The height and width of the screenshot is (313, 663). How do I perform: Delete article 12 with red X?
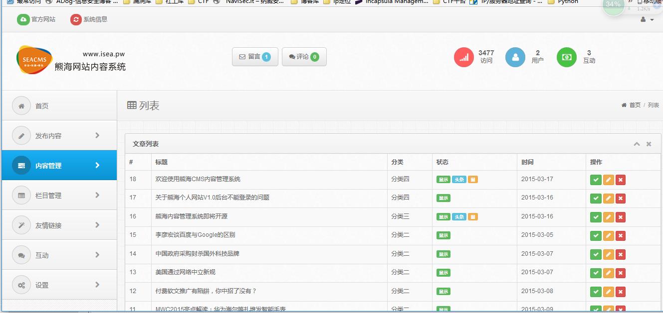pos(621,292)
